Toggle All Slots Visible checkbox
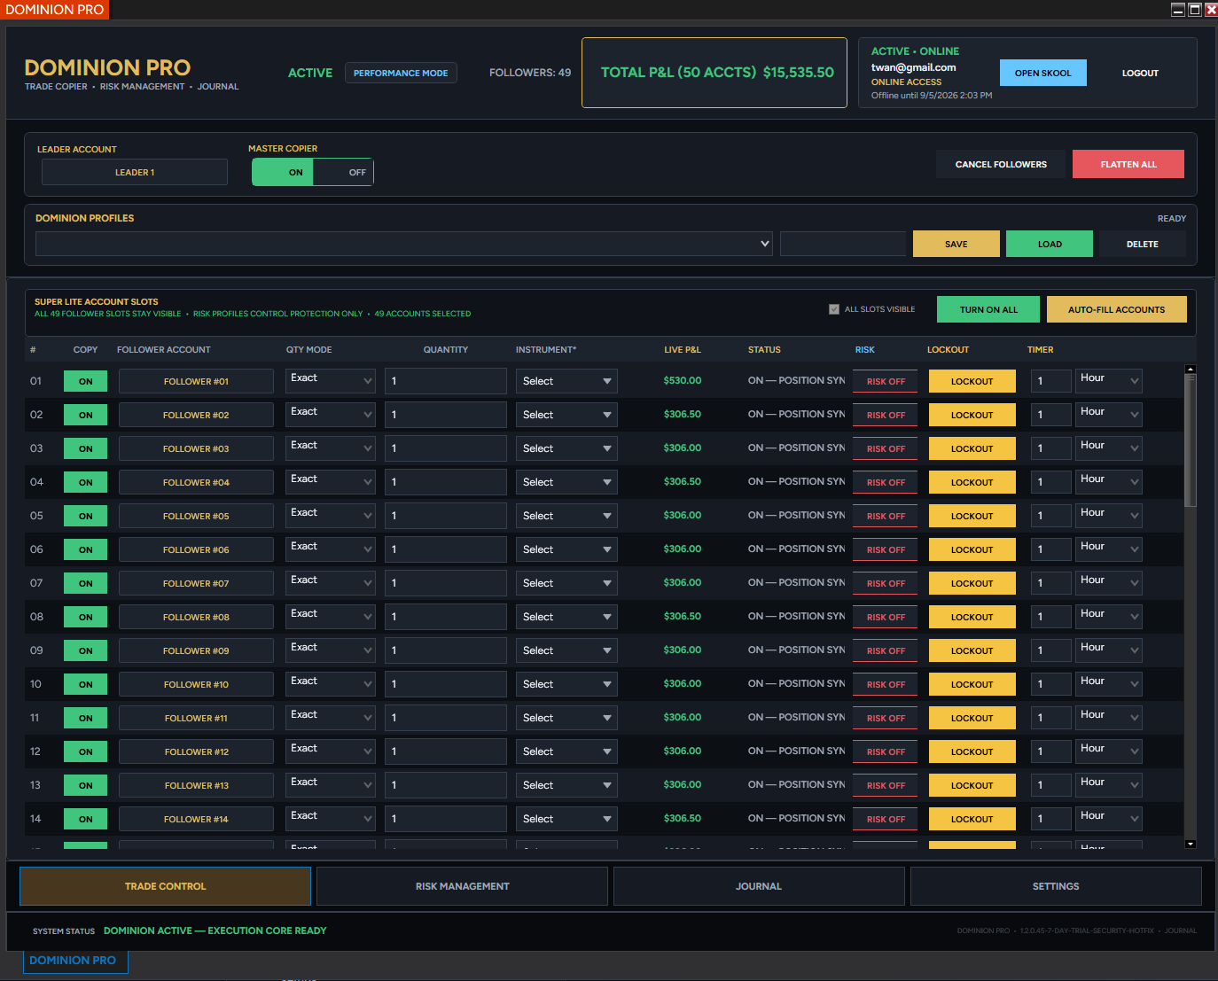This screenshot has width=1218, height=981. [x=834, y=309]
